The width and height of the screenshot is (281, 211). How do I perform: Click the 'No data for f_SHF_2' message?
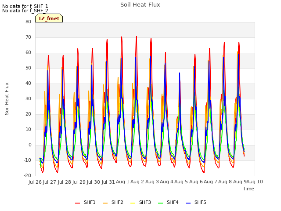click(x=25, y=11)
